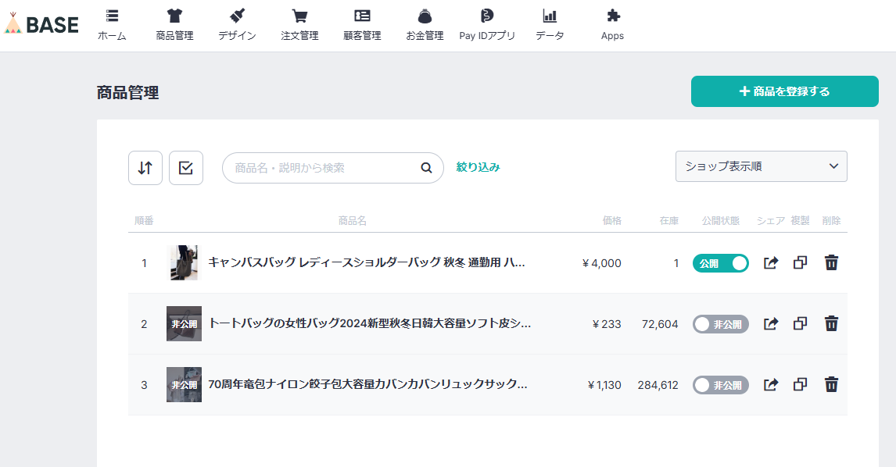Viewport: 896px width, 467px height.
Task: Click the 商品を登録する button
Action: tap(784, 91)
